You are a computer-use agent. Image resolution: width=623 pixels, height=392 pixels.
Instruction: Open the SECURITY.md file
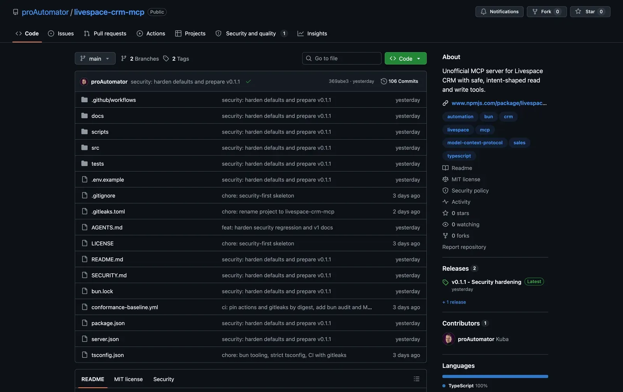109,275
